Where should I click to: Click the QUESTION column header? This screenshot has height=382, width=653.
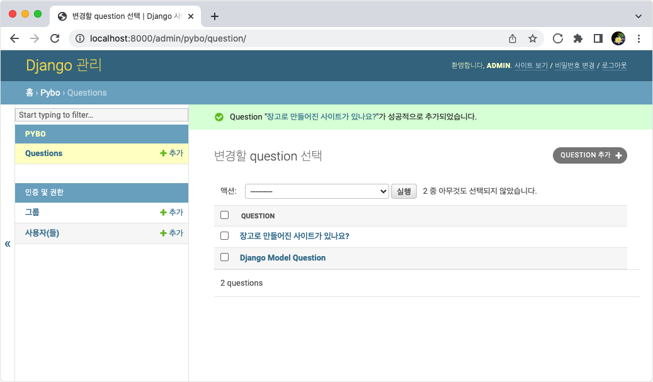tap(258, 216)
